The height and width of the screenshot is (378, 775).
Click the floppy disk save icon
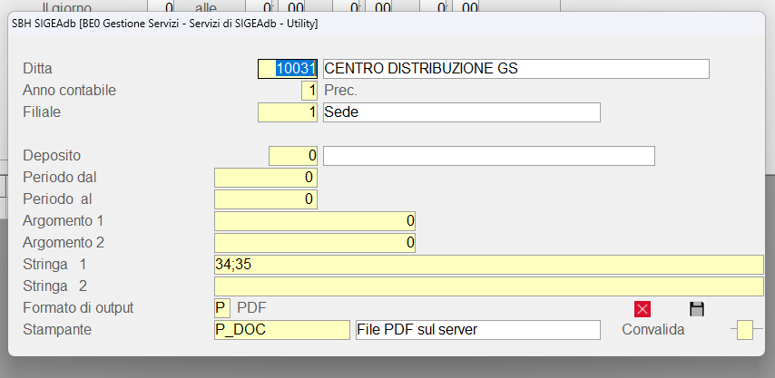(x=697, y=309)
